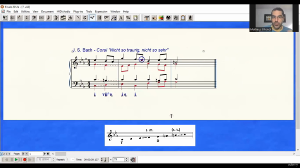The image size is (300, 168).
Task: Start playback with the green Play button
Action: pos(16,160)
